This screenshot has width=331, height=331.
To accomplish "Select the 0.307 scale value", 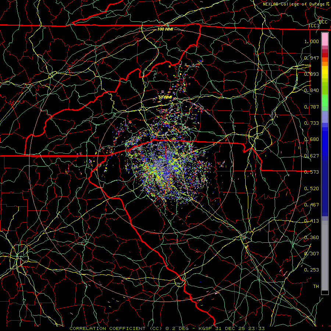I will pos(312,253).
